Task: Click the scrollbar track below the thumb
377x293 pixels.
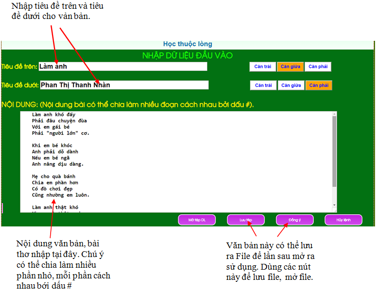Action: [334, 194]
